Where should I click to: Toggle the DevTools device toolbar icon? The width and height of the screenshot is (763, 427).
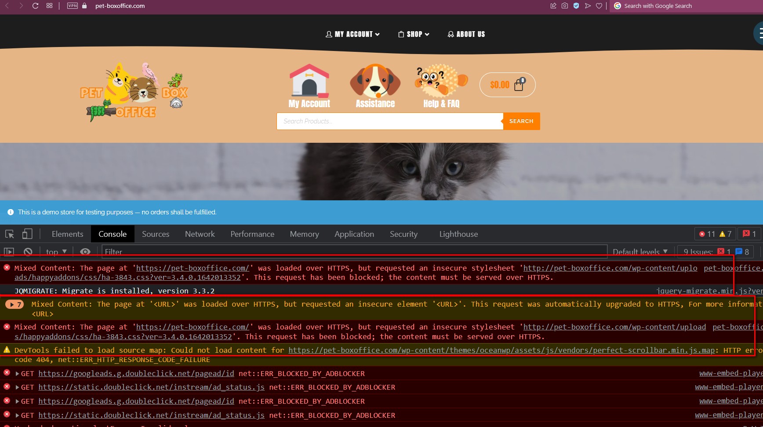[27, 234]
